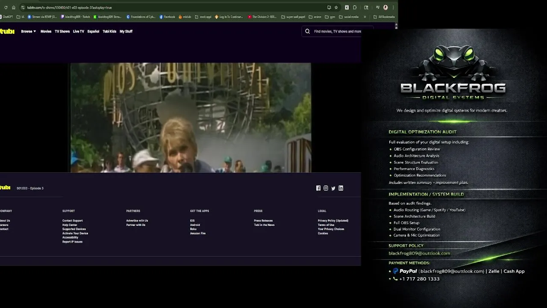Open Android app link
Image resolution: width=547 pixels, height=308 pixels.
pos(195,225)
